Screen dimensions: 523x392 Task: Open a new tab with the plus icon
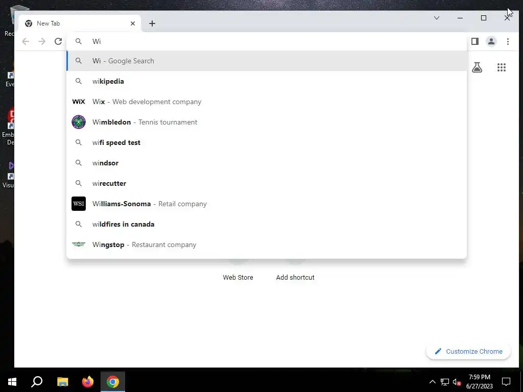pos(152,23)
